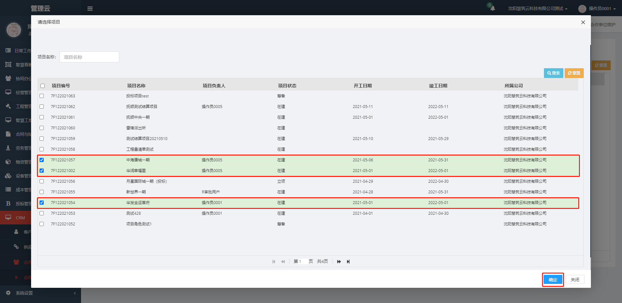Click the 投标管理 B icon

coord(8,203)
